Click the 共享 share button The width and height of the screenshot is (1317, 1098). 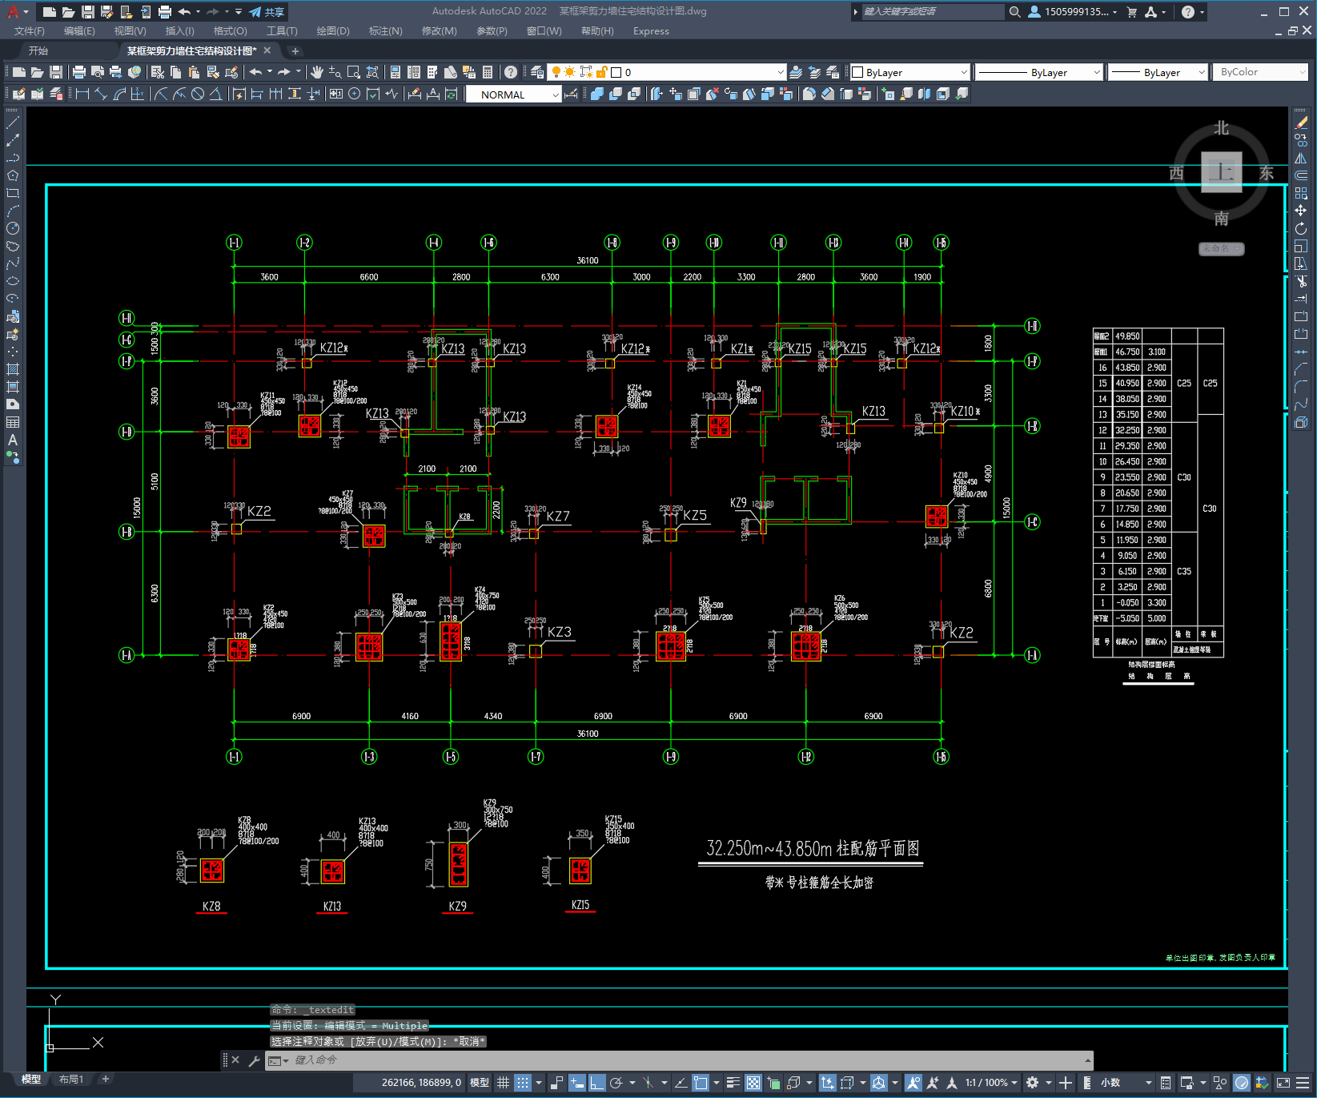(267, 12)
